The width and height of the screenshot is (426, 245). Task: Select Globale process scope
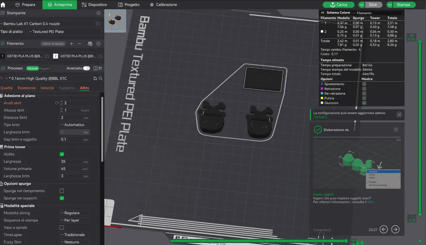[32, 68]
